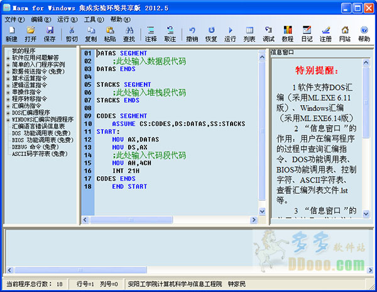Screen dimensions: 377x292
Task: Click the code editor scroll up arrow
Action: [x=262, y=57]
